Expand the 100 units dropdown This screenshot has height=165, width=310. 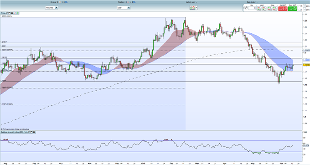point(57,8)
